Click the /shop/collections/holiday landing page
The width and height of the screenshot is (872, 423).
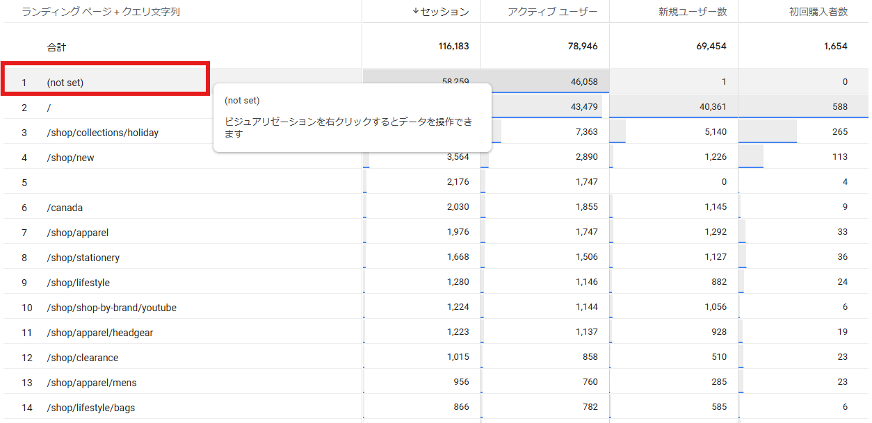(103, 133)
